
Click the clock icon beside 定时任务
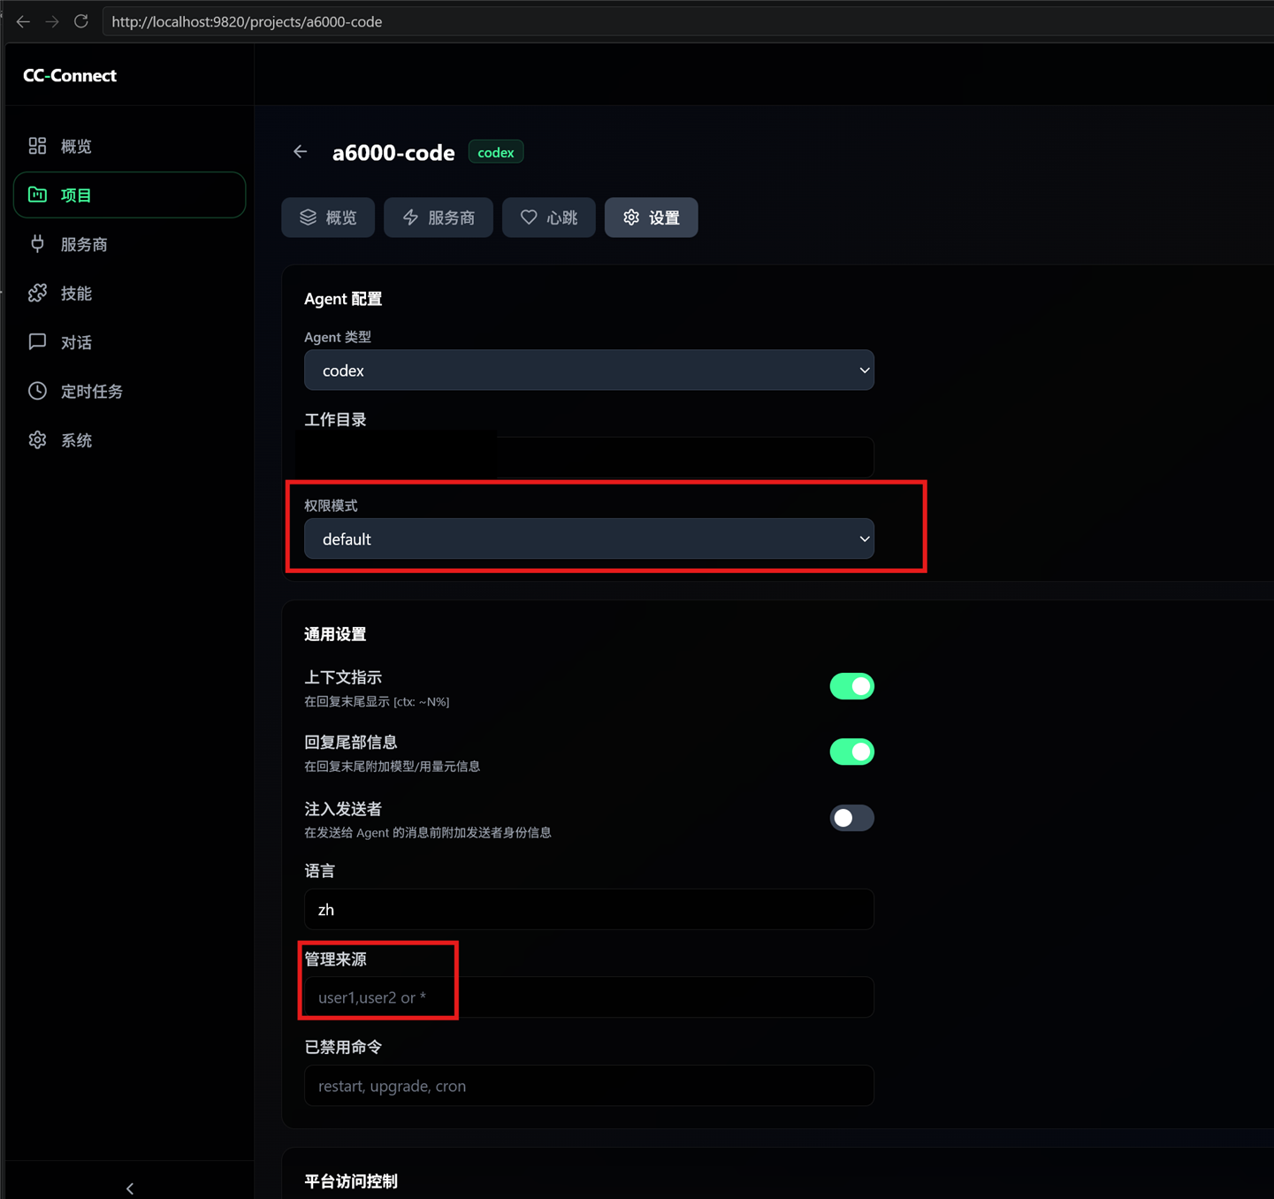tap(37, 391)
